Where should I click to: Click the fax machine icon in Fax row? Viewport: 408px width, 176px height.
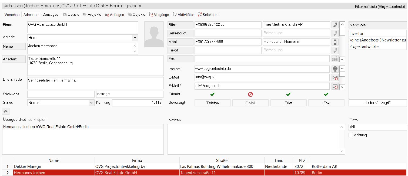[x=335, y=59]
